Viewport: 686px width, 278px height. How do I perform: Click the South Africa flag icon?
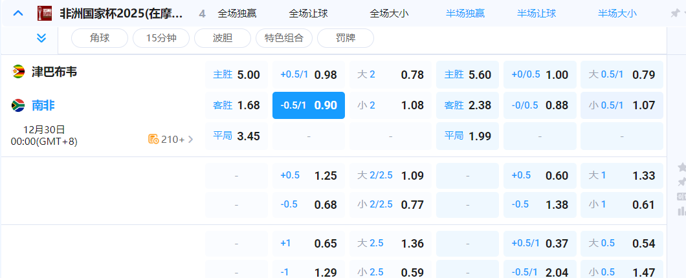tap(18, 105)
